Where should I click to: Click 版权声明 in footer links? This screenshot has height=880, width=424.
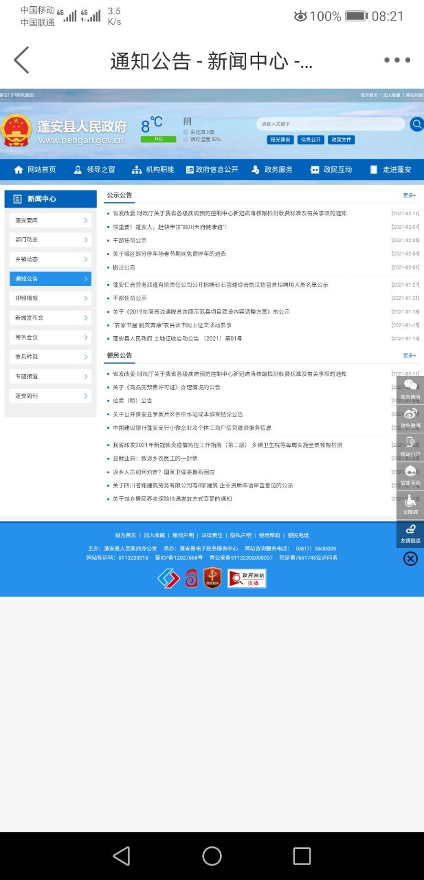pyautogui.click(x=183, y=535)
